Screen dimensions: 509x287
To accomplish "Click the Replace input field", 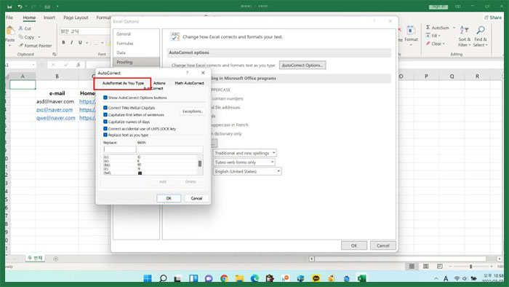I will click(x=120, y=149).
